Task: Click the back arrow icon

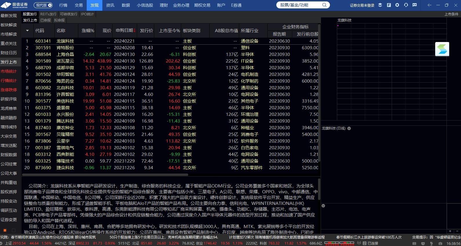Action: (430, 5)
